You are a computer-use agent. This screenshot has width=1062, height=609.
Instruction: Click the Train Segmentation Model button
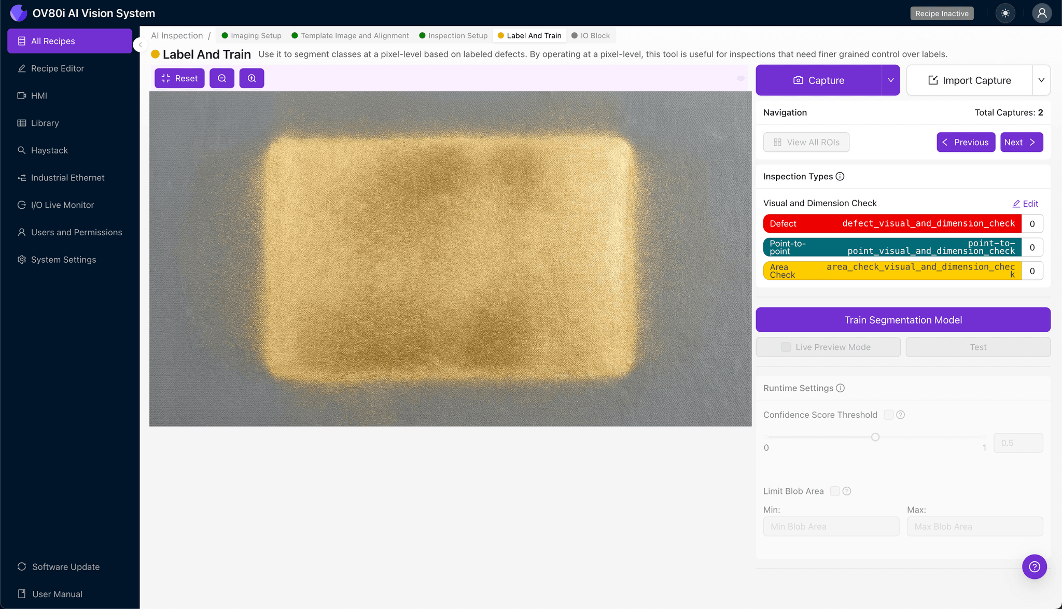point(903,320)
